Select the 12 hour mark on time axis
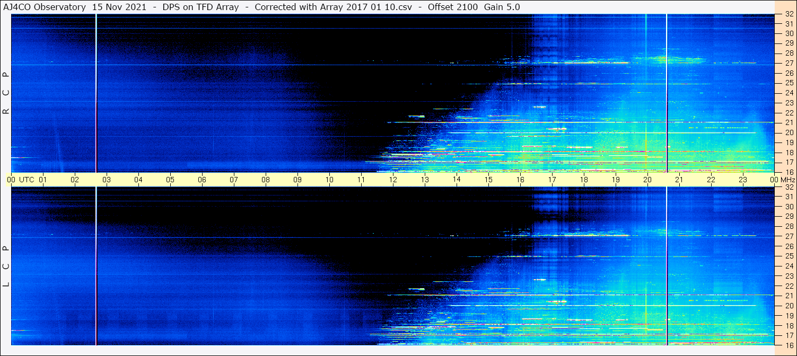This screenshot has width=797, height=356. (393, 180)
